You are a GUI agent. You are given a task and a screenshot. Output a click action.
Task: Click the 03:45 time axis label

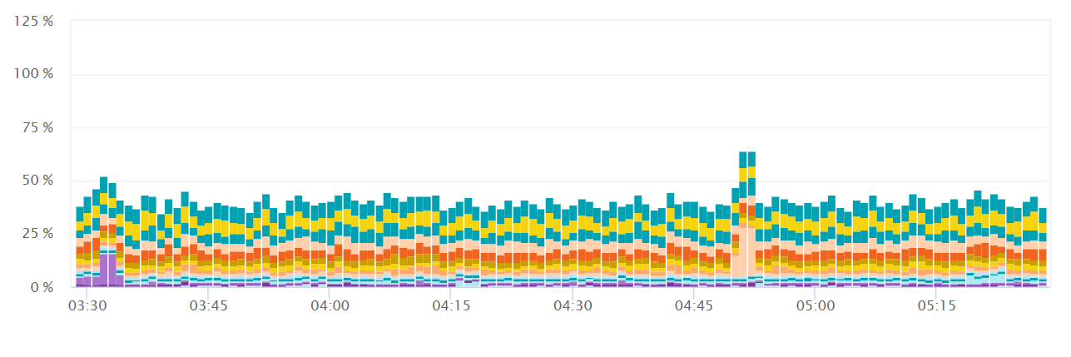(208, 306)
